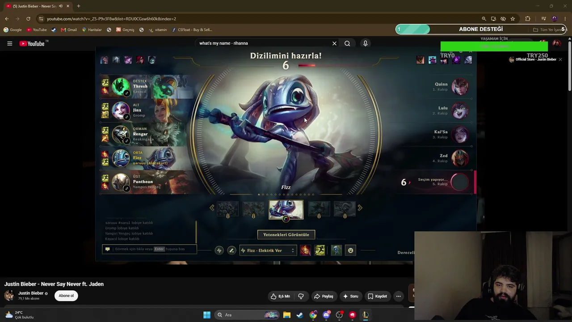
Task: Select the Thresh teammate row
Action: point(147,87)
